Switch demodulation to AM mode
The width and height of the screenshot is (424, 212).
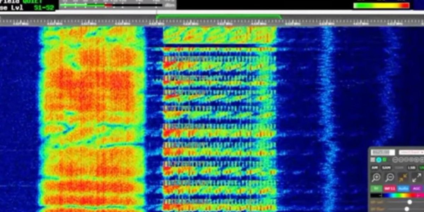[374, 167]
